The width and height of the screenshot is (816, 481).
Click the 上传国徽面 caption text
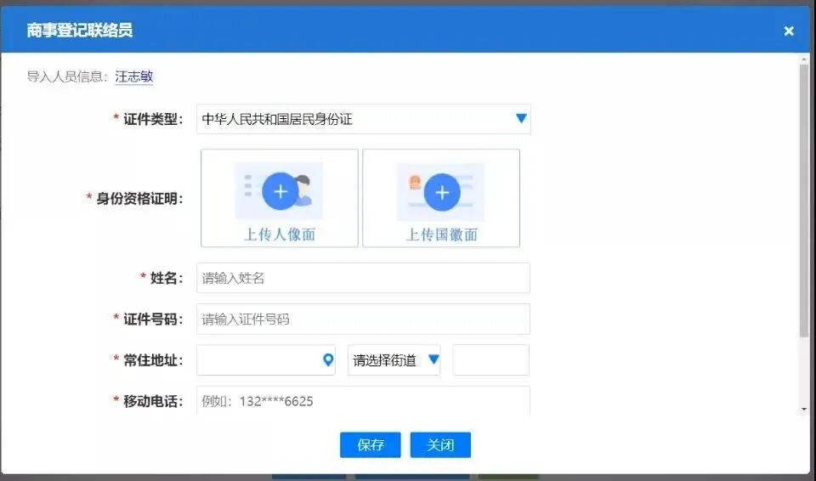point(442,235)
